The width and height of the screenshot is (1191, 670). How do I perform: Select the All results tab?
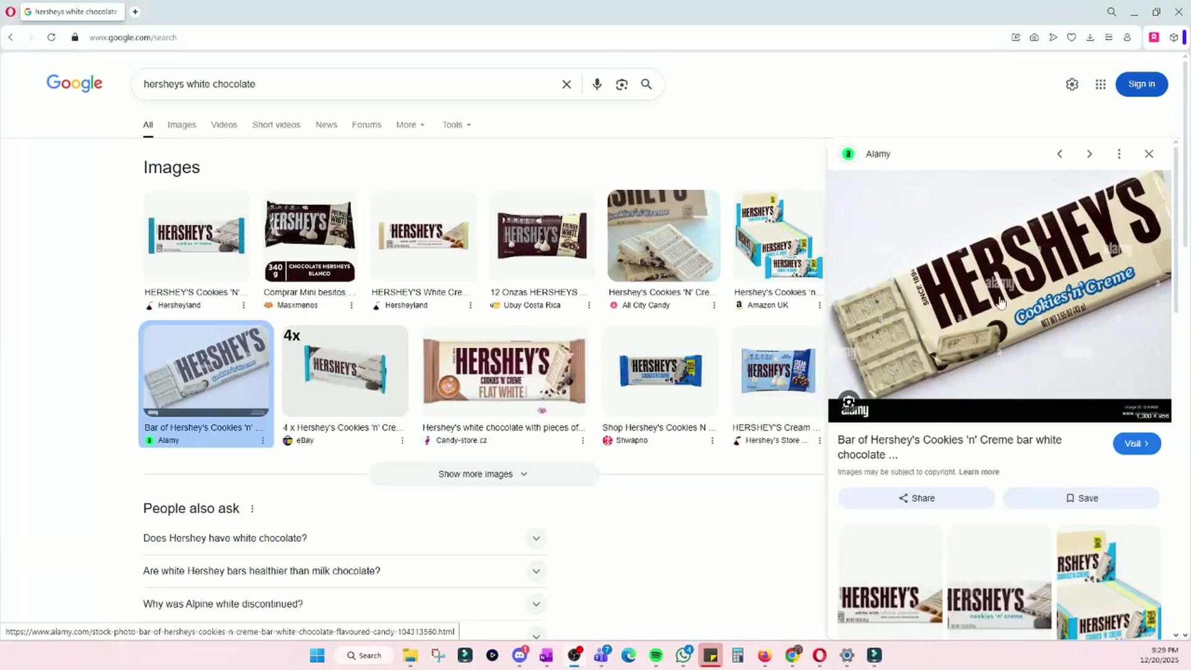coord(148,125)
